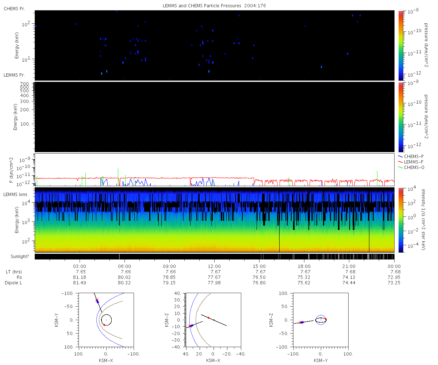Click the Sunlight? indicator bar
438x365 pixels.
coord(214,257)
